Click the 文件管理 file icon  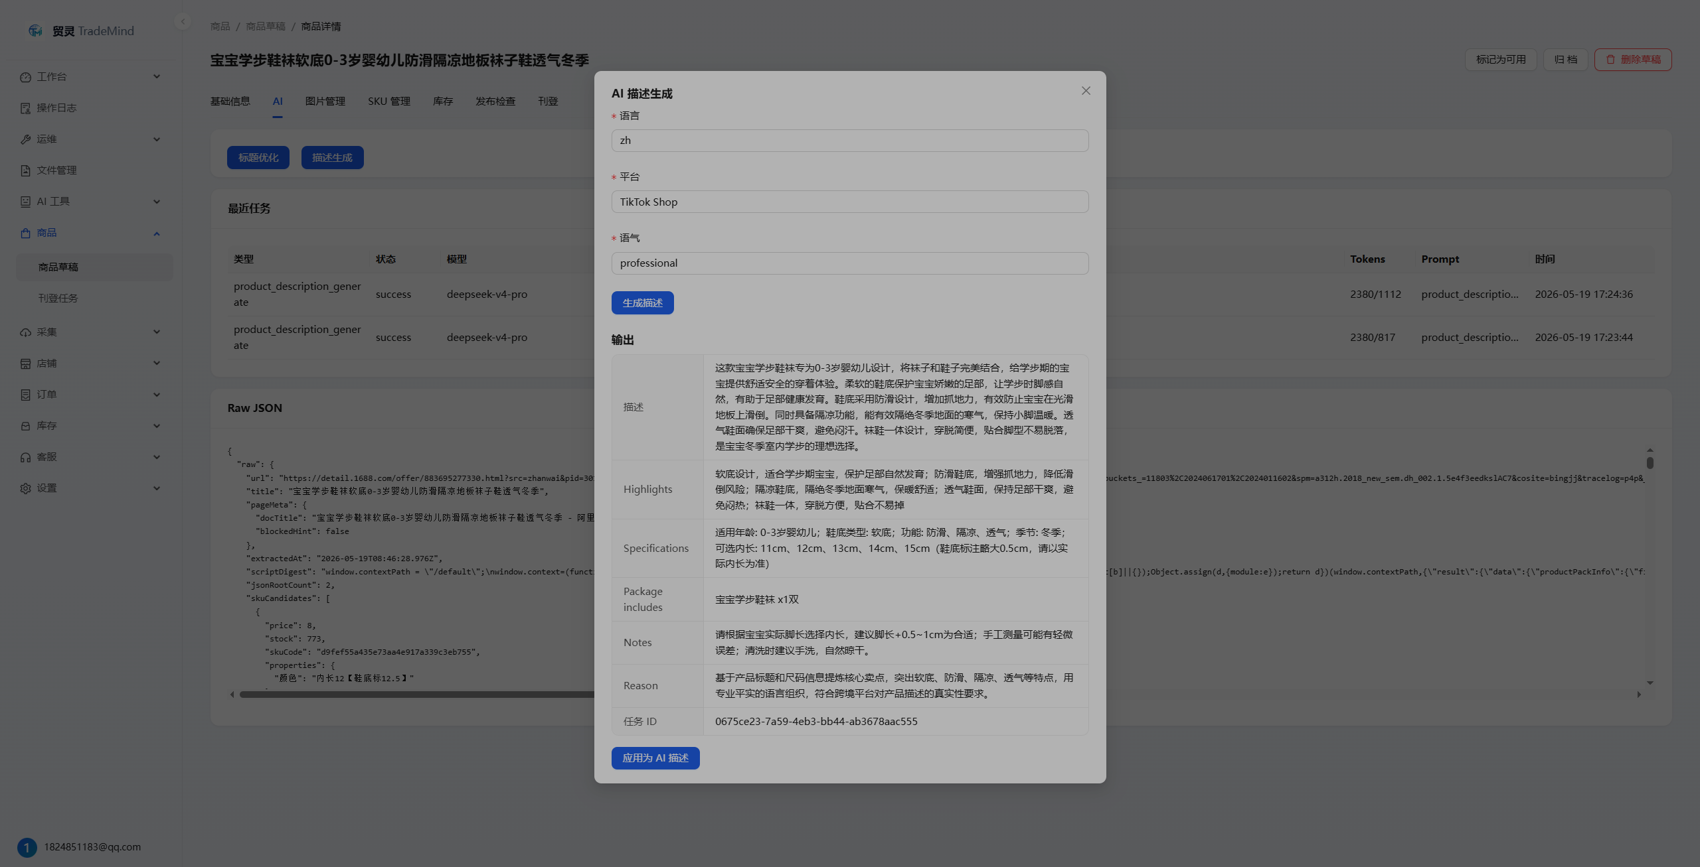pyautogui.click(x=25, y=170)
